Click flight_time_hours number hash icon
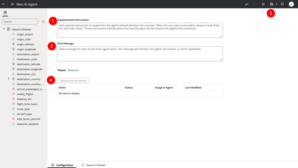 click(13, 104)
